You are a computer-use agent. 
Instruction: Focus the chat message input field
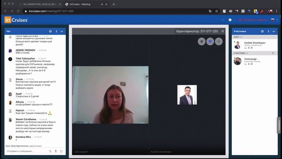click(27, 151)
